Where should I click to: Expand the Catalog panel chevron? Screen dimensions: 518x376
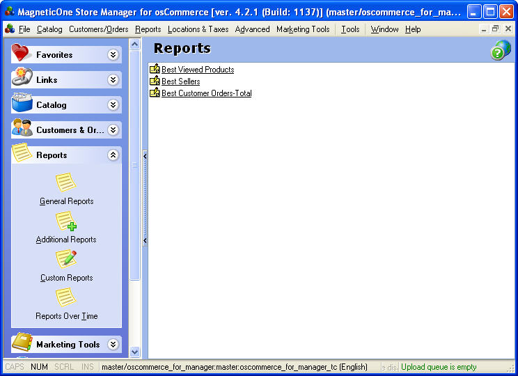(113, 104)
